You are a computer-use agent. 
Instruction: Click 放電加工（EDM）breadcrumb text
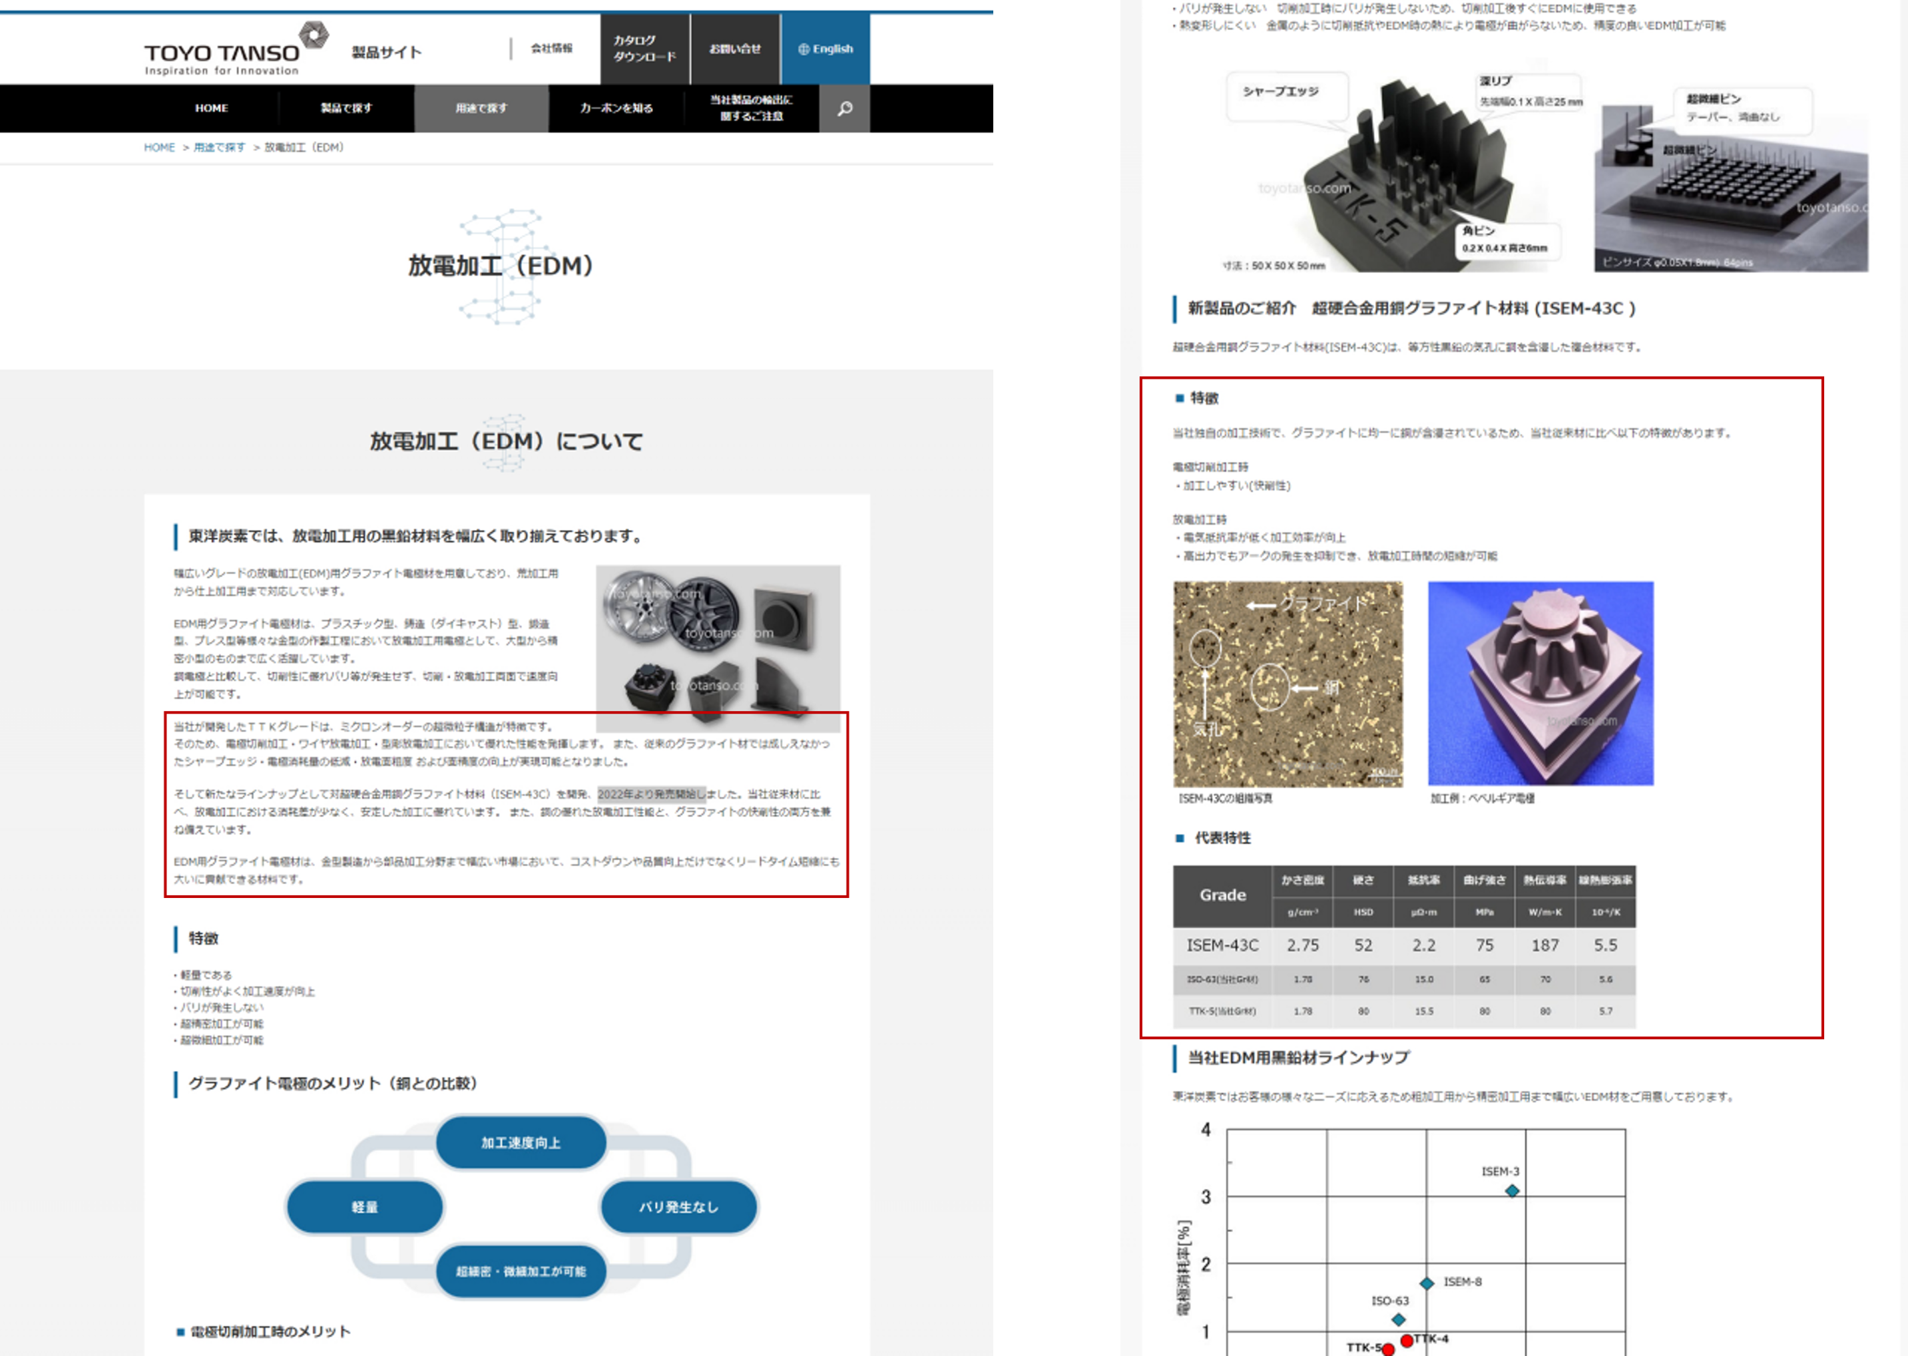tap(304, 148)
